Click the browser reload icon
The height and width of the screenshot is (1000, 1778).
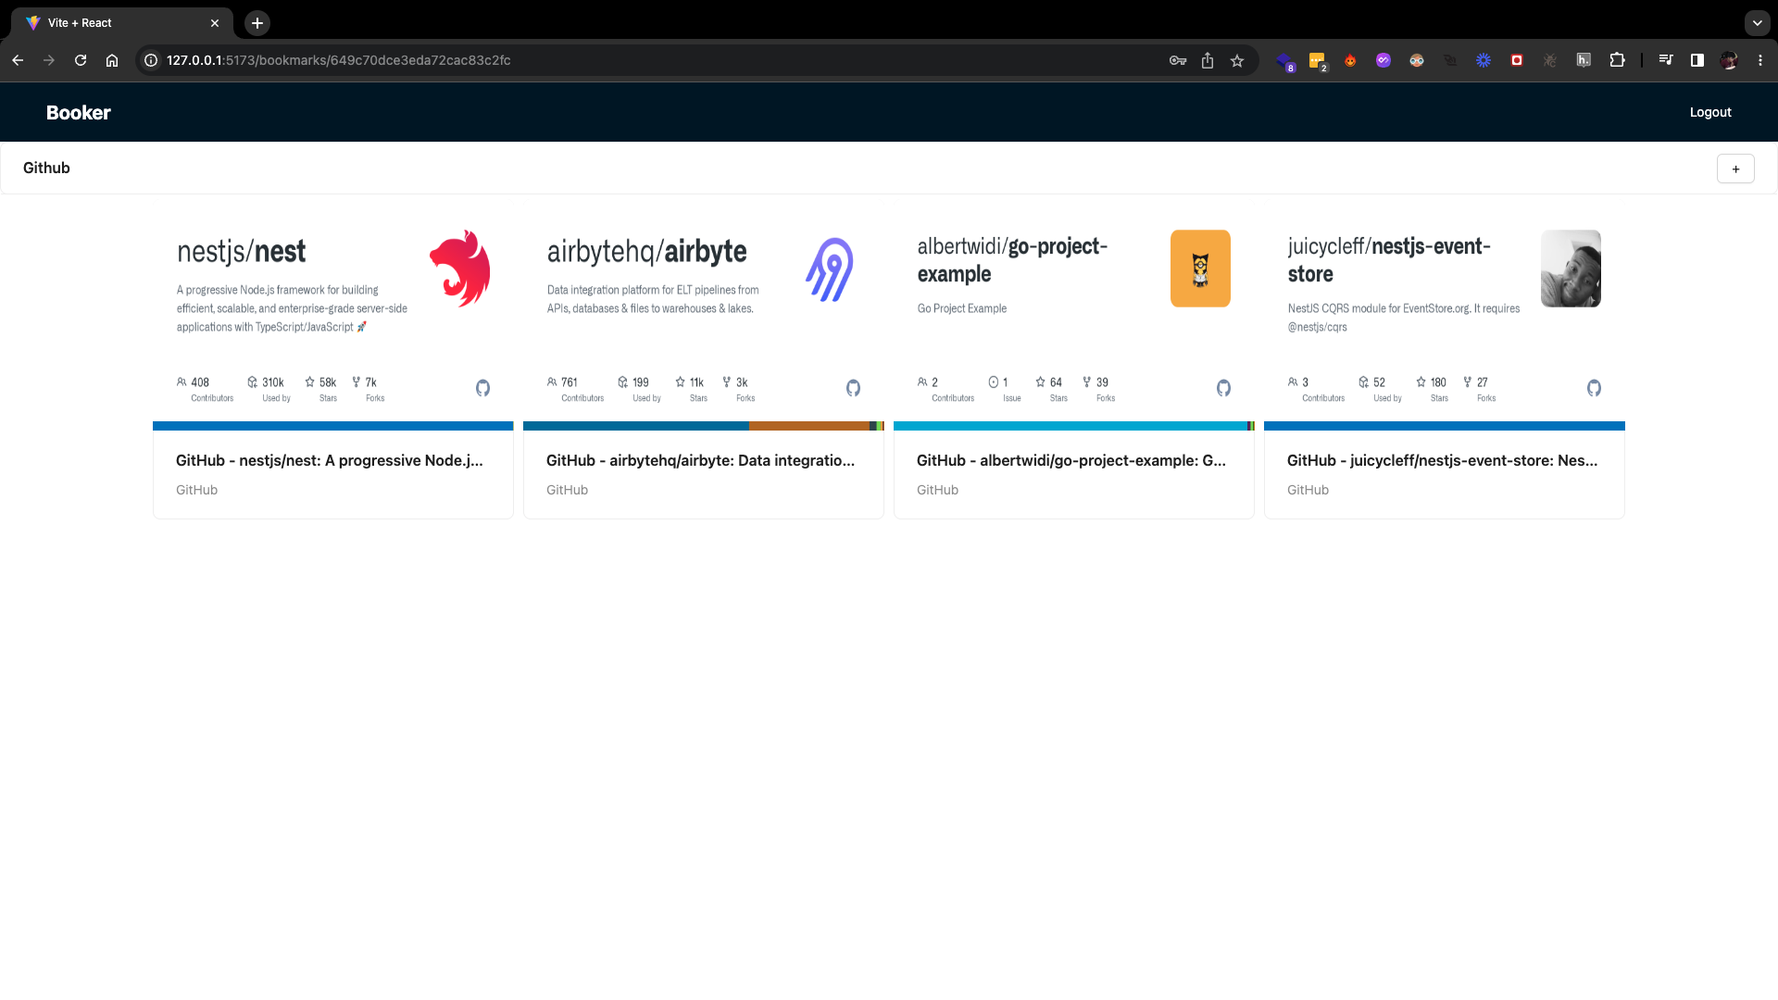pos(81,60)
